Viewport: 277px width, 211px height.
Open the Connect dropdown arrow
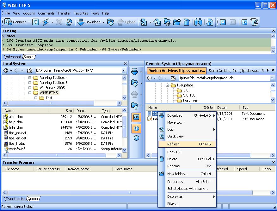[28, 22]
